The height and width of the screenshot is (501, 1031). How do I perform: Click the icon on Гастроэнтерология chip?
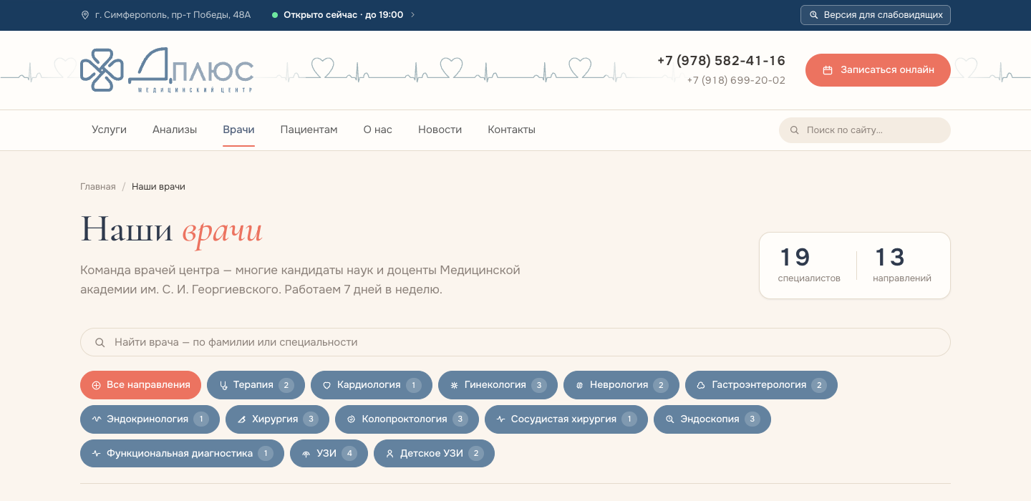click(x=702, y=385)
